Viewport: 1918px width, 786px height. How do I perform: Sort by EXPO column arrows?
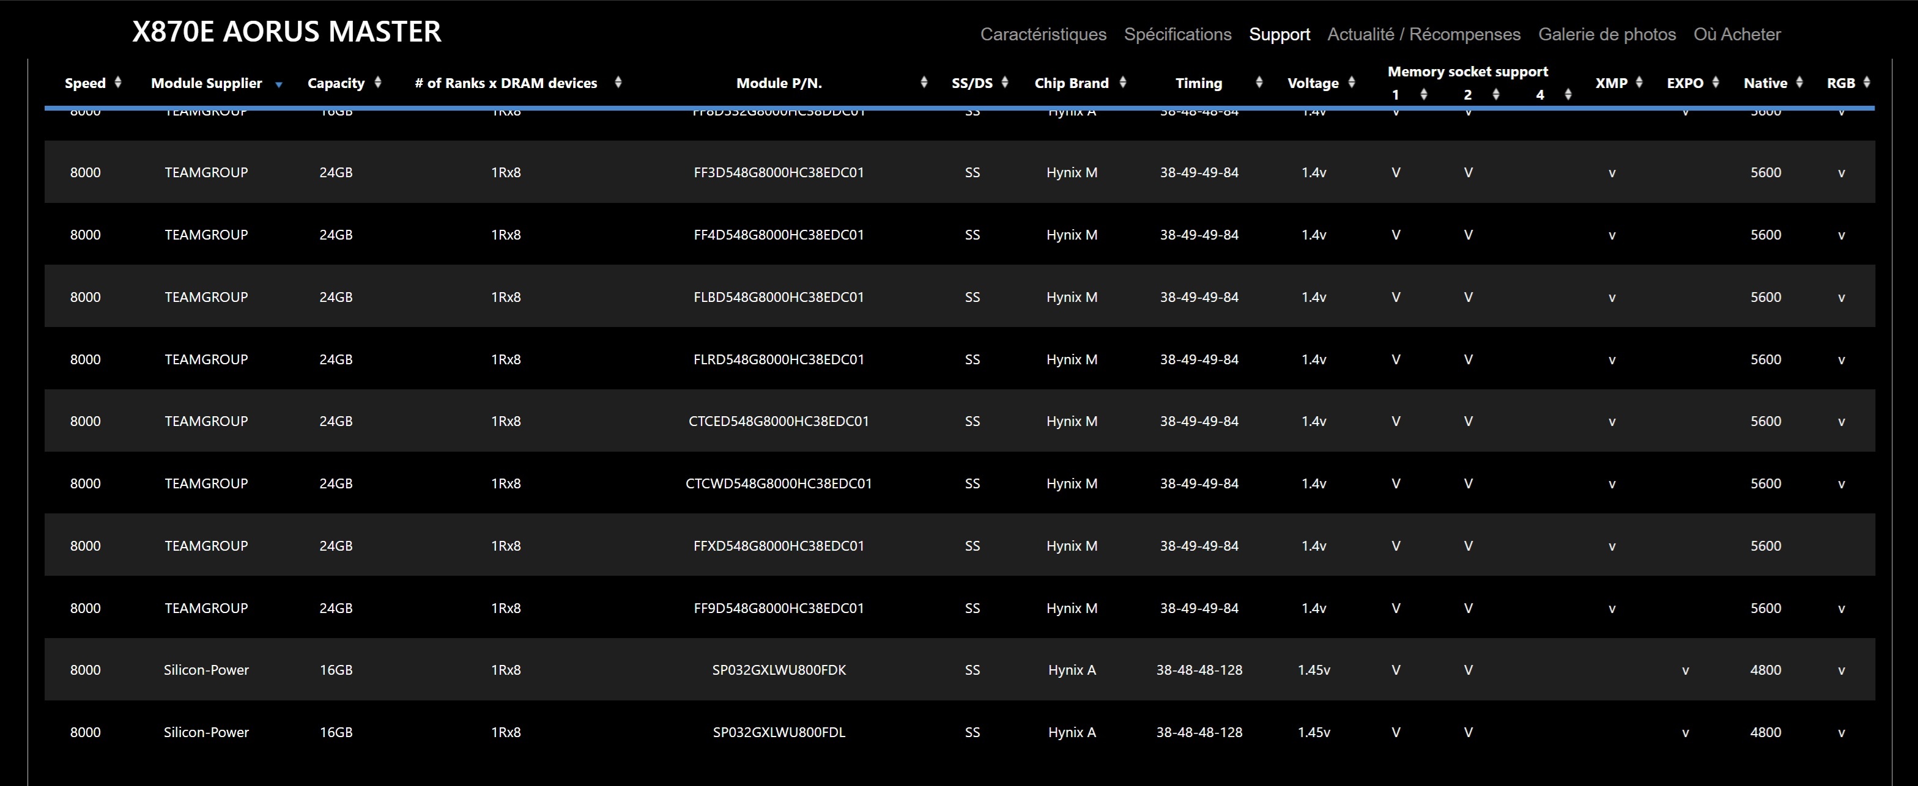tap(1716, 83)
